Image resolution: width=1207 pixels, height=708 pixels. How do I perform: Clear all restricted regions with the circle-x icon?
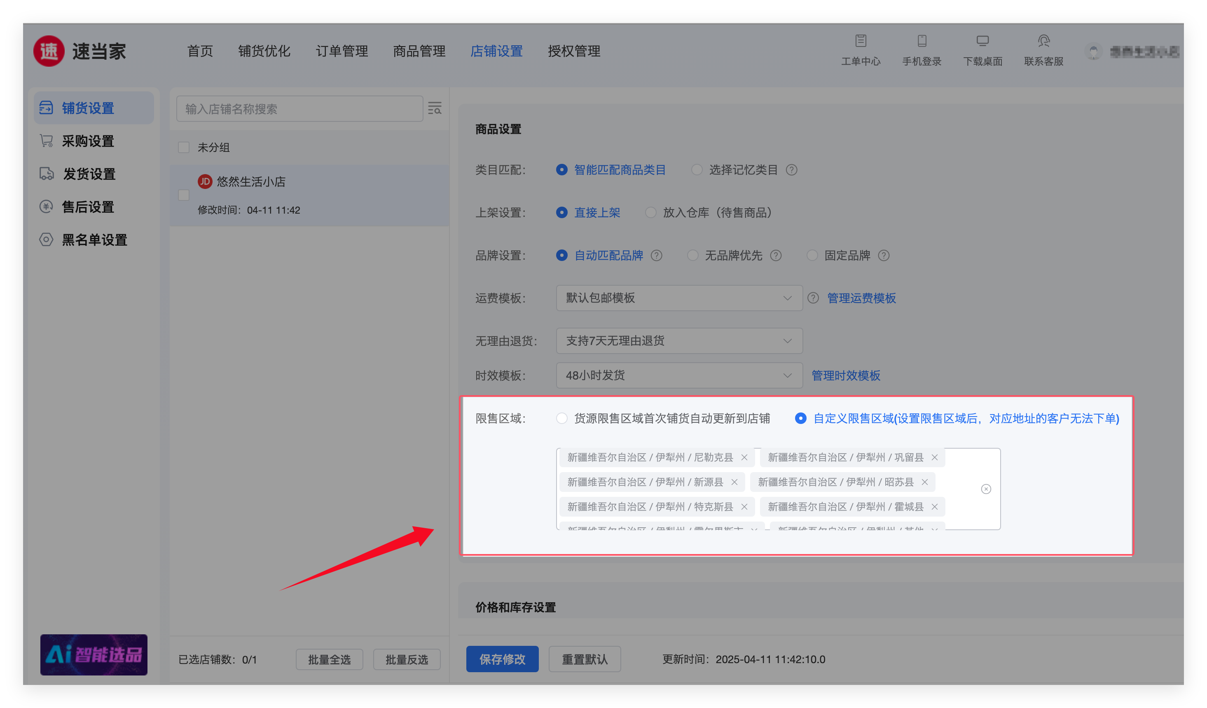coord(986,489)
